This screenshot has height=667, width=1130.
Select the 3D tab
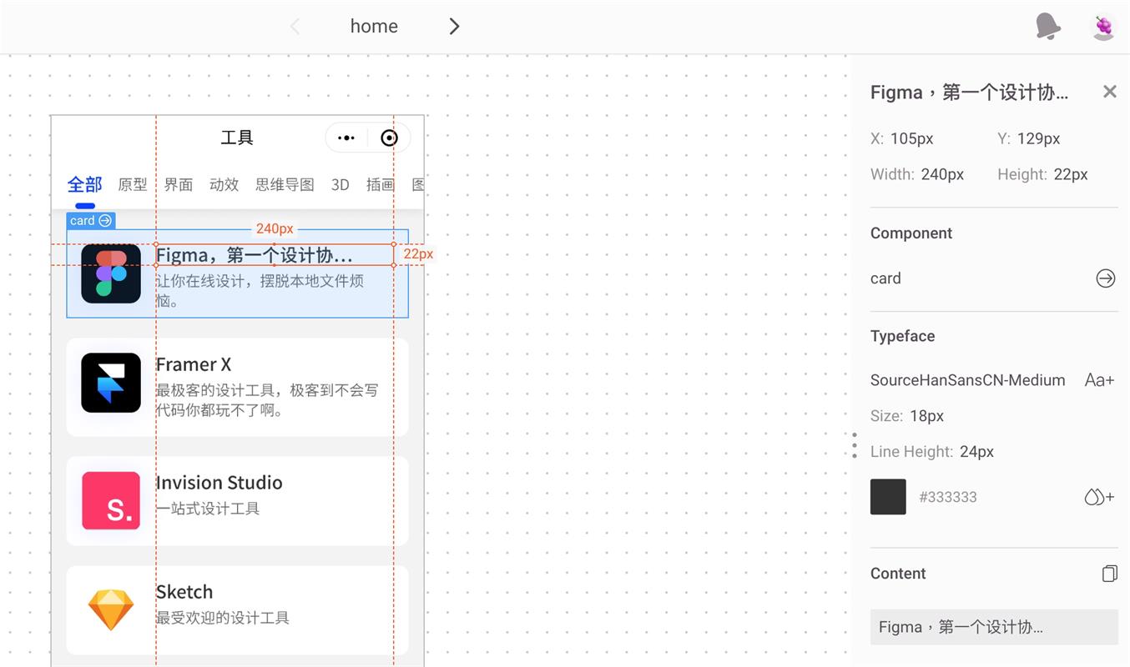[x=340, y=185]
